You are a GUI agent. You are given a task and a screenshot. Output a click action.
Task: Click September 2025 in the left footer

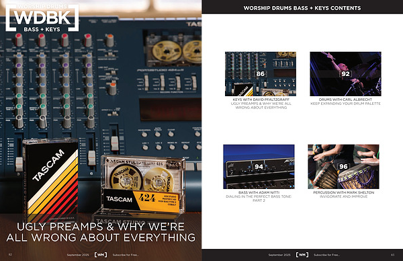[x=78, y=255]
